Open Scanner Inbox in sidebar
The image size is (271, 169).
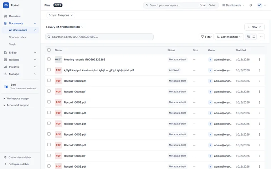(17, 37)
